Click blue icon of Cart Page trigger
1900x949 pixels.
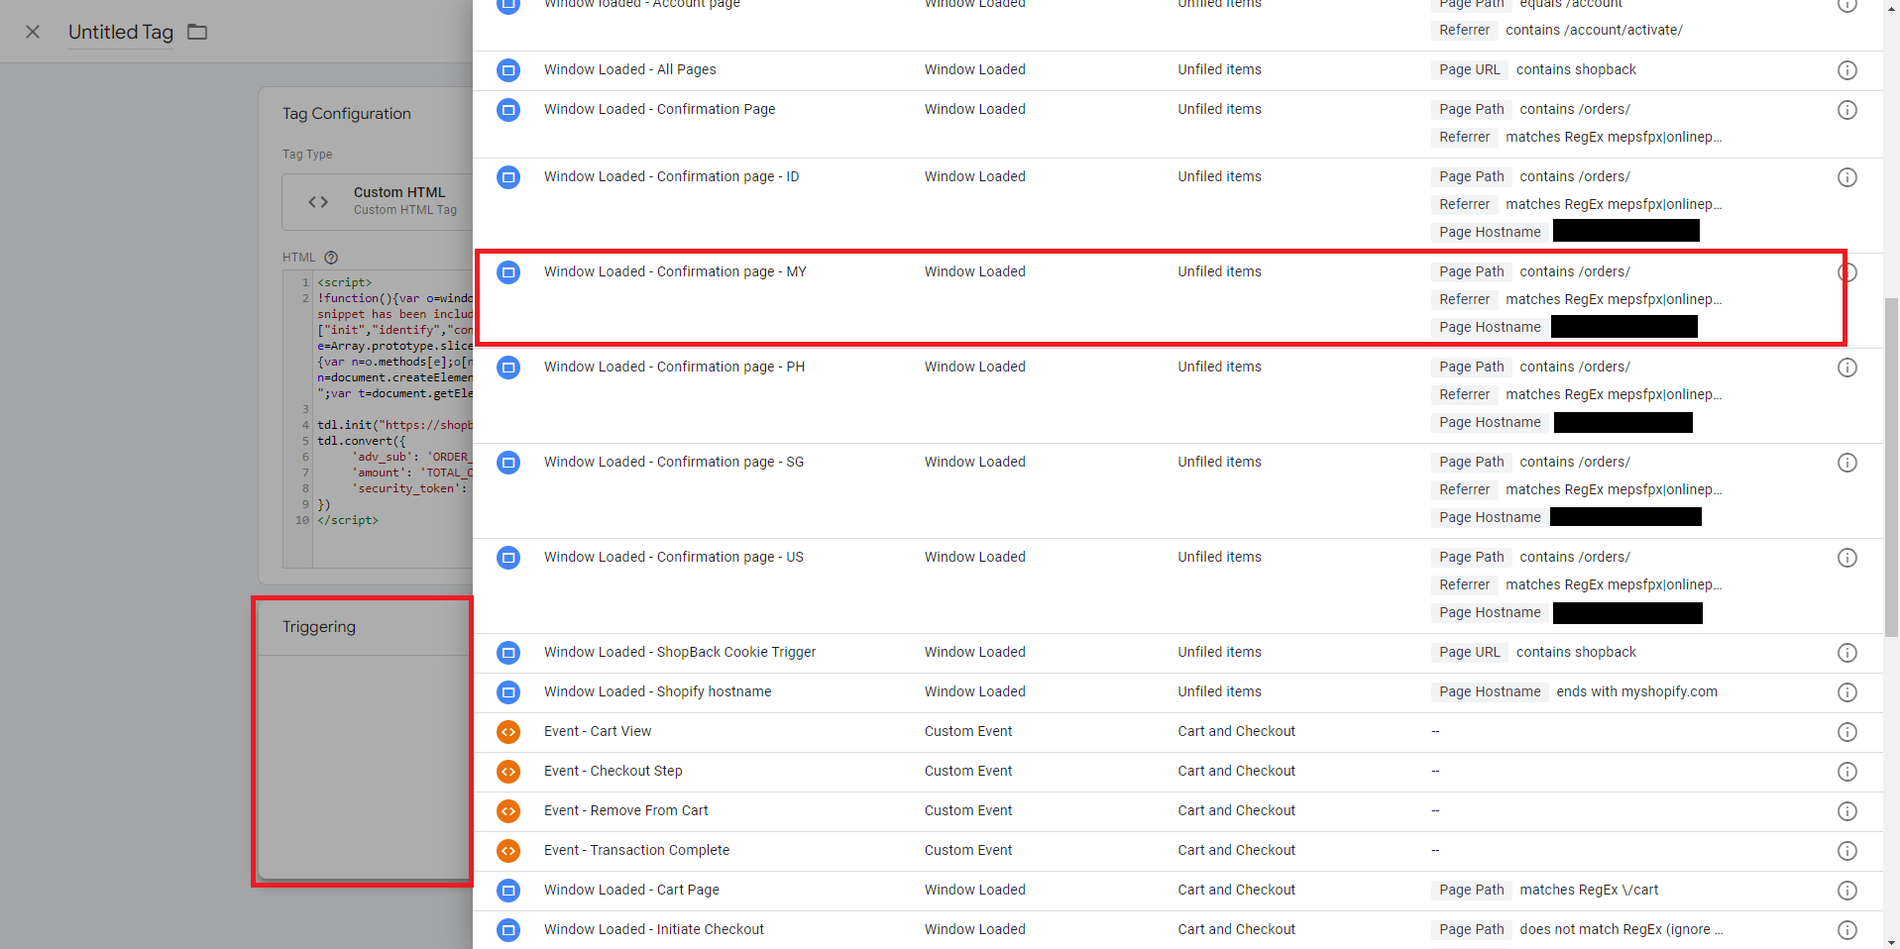click(x=508, y=891)
